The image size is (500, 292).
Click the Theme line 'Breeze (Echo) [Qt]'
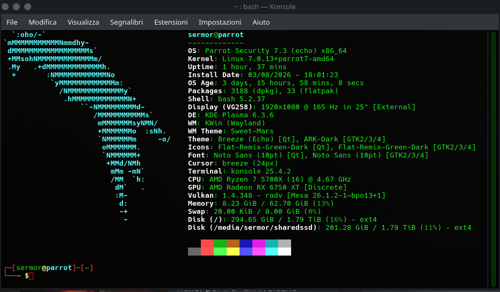click(x=257, y=139)
